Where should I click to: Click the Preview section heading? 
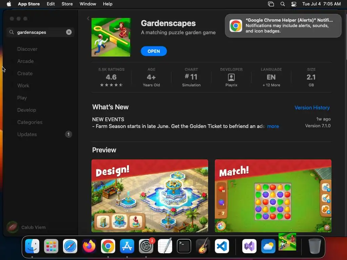(x=104, y=150)
